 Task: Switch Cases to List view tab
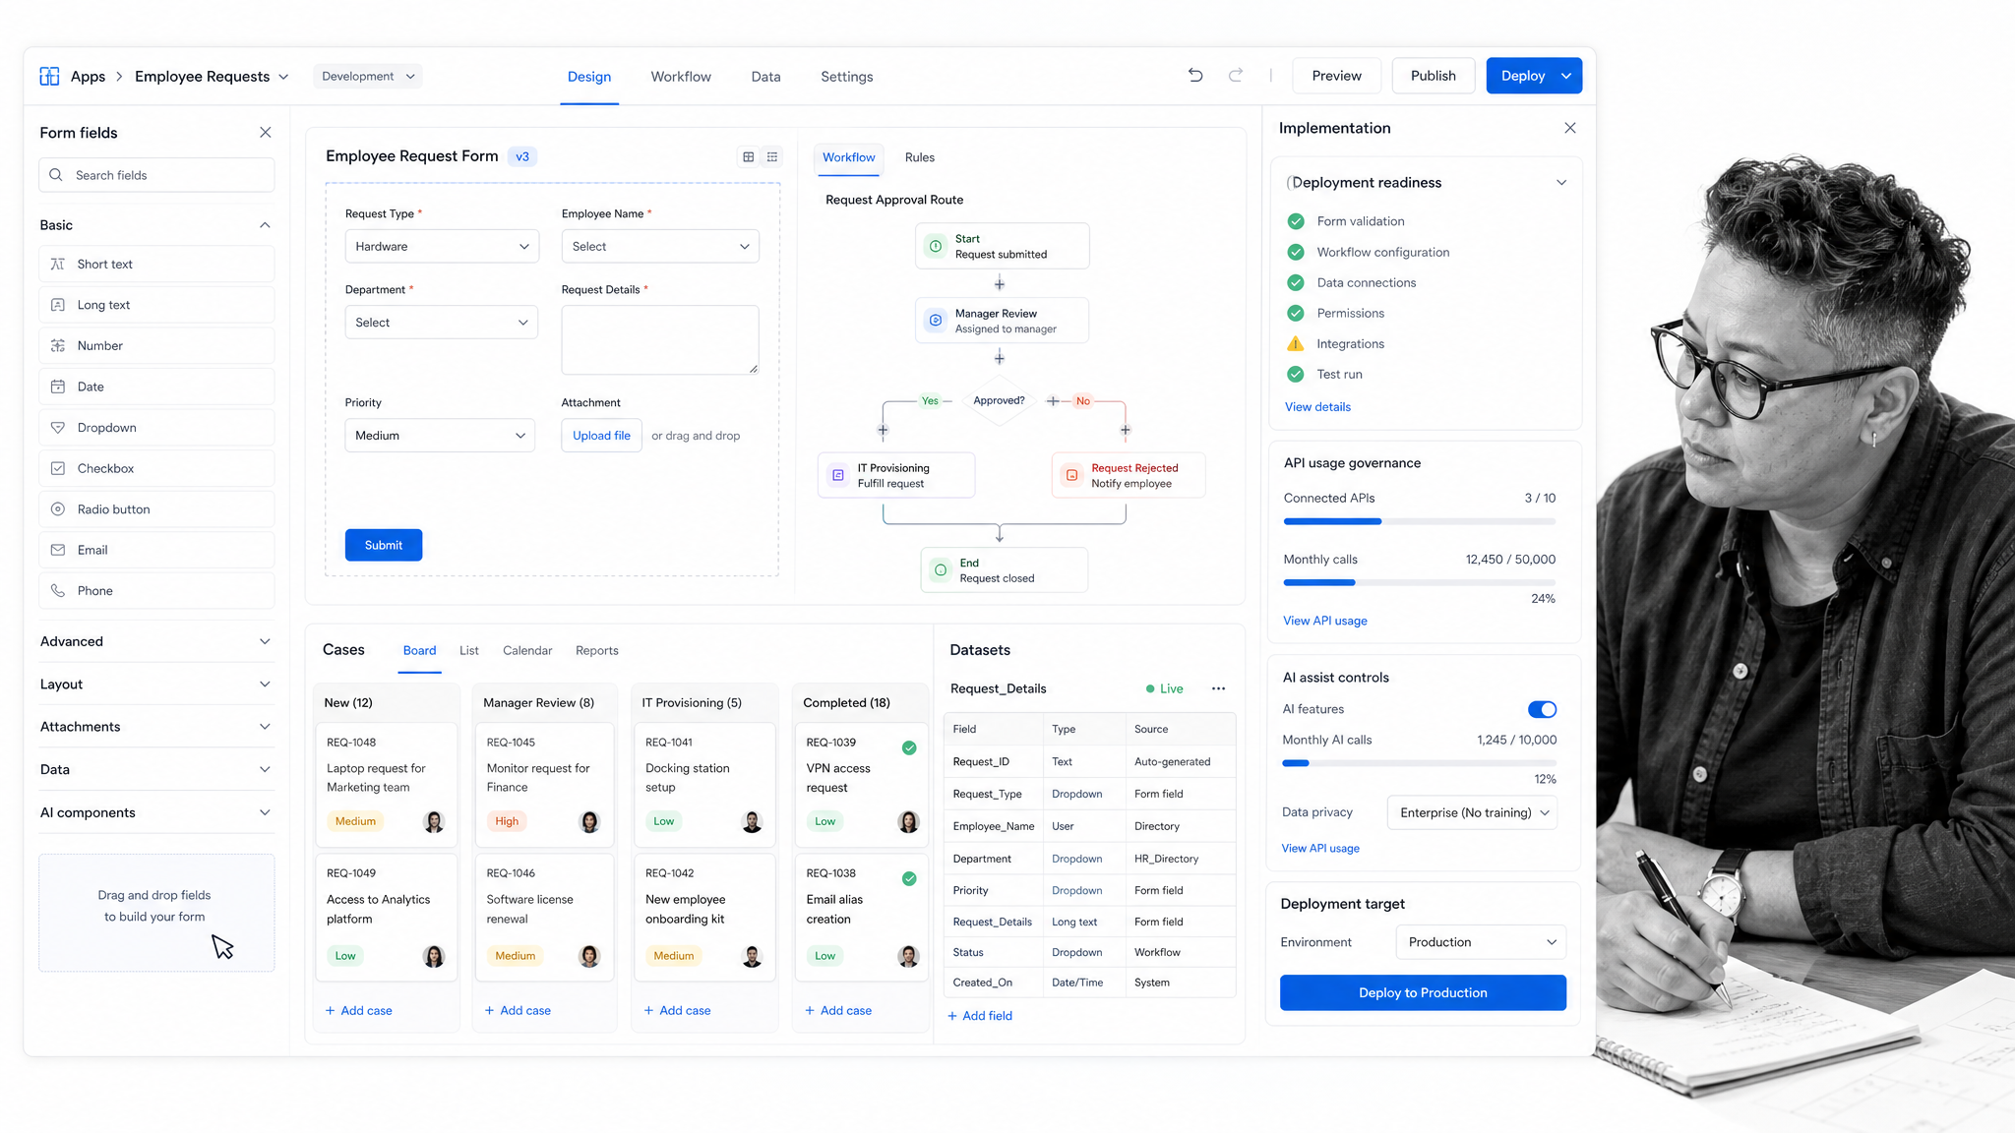coord(469,650)
